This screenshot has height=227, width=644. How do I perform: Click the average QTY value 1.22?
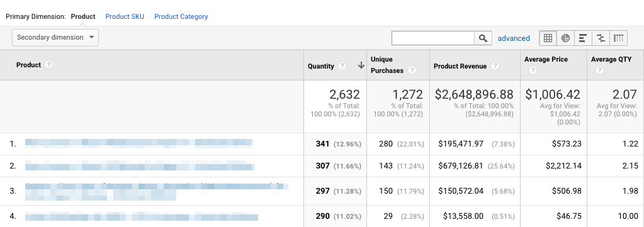pos(630,143)
